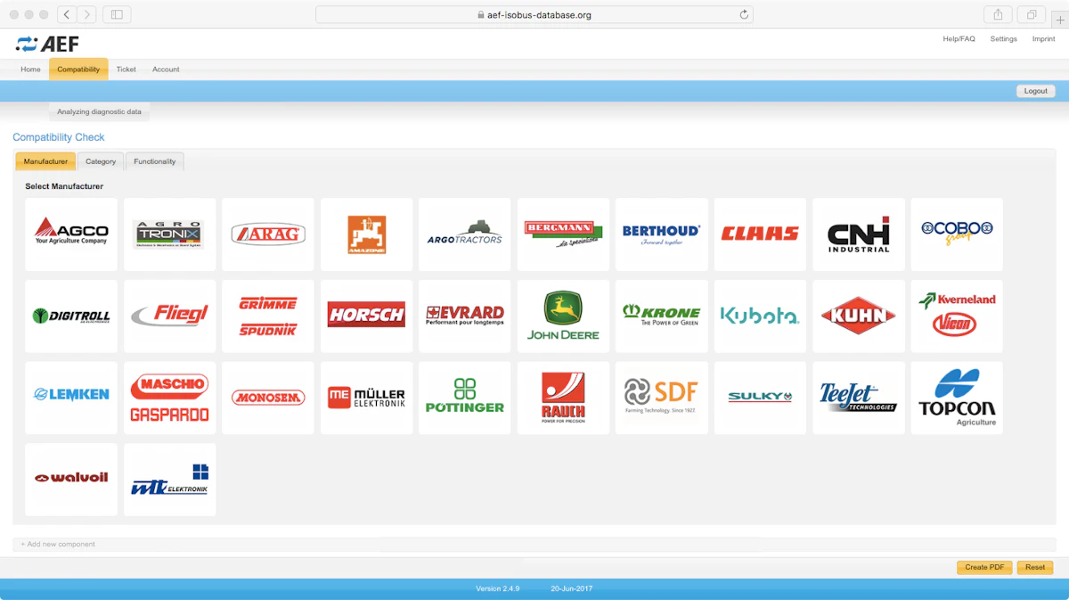Select the CLAAS manufacturer logo
This screenshot has width=1069, height=600.
tap(760, 234)
